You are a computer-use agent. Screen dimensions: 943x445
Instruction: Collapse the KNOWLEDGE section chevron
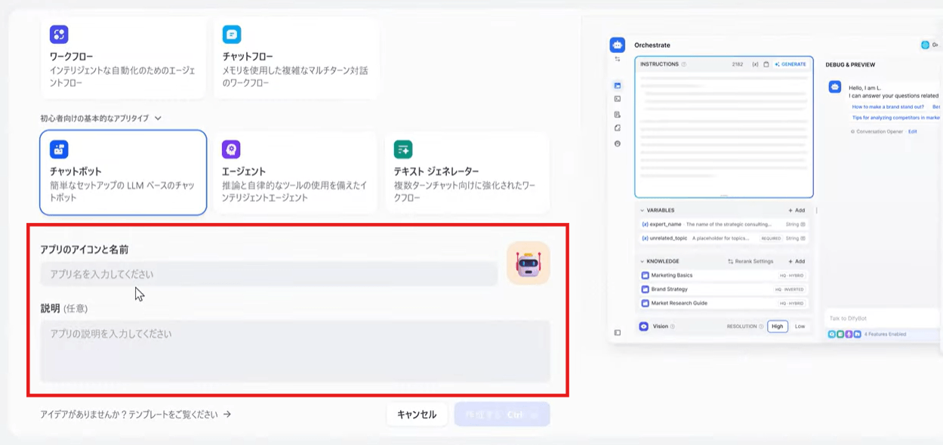click(643, 261)
